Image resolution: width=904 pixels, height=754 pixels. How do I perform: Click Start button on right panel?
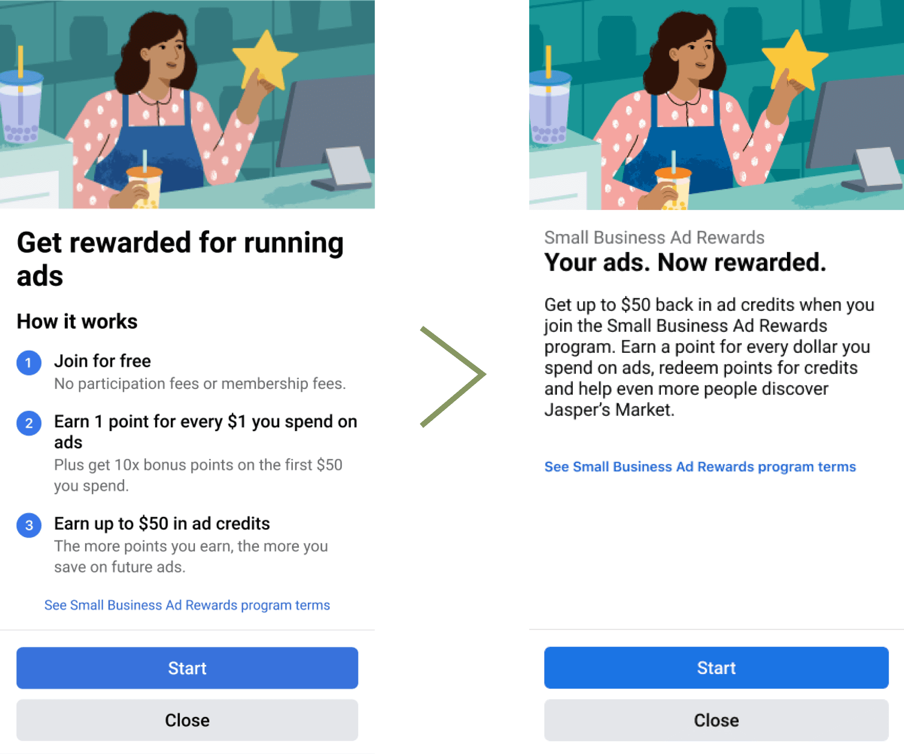(716, 668)
